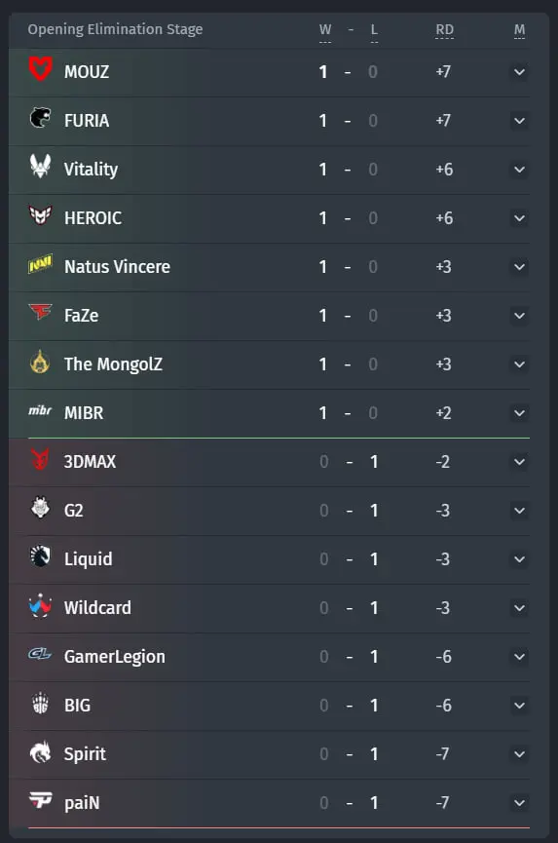Expand MOUZ match details chevron

pyautogui.click(x=519, y=72)
